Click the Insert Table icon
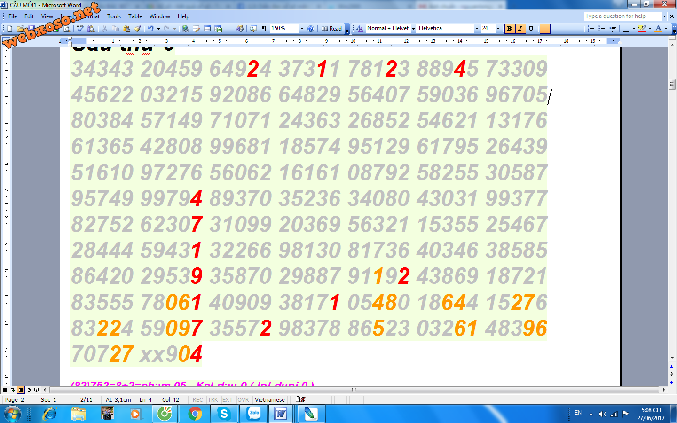 (207, 29)
